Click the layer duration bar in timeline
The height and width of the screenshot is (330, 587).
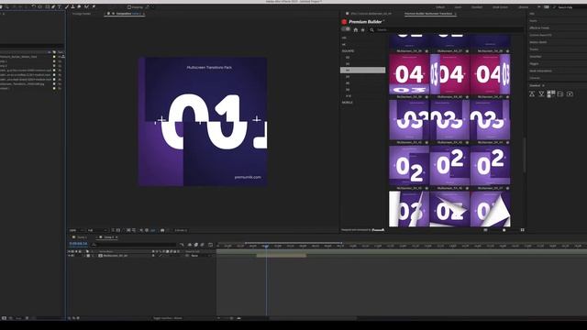click(x=282, y=256)
